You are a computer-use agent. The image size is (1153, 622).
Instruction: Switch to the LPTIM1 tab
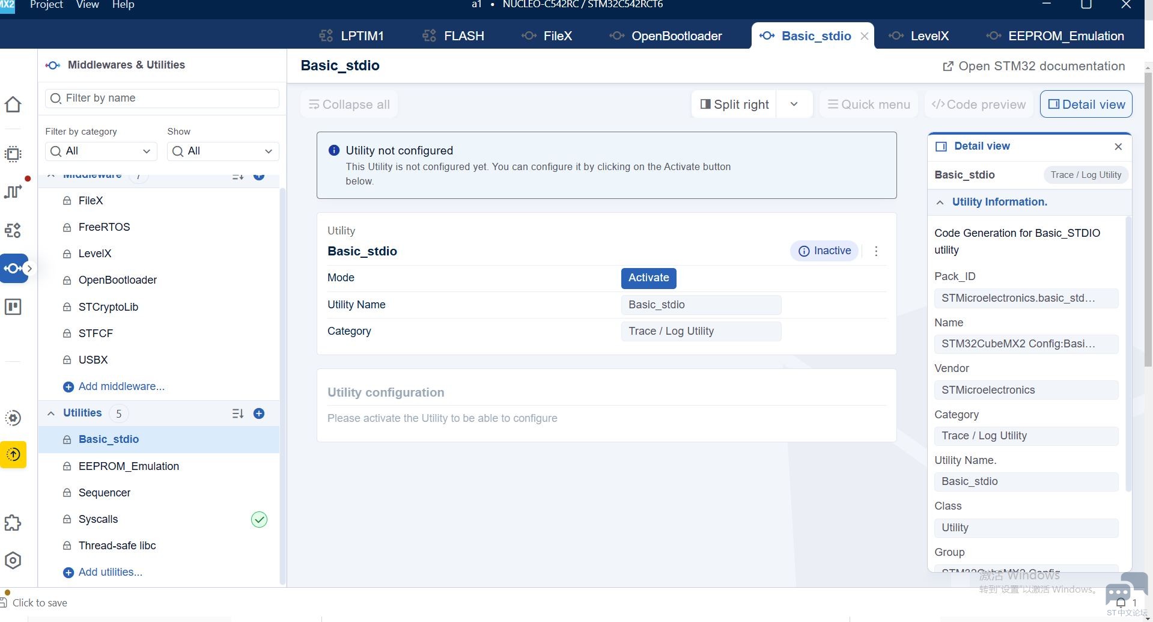point(351,36)
